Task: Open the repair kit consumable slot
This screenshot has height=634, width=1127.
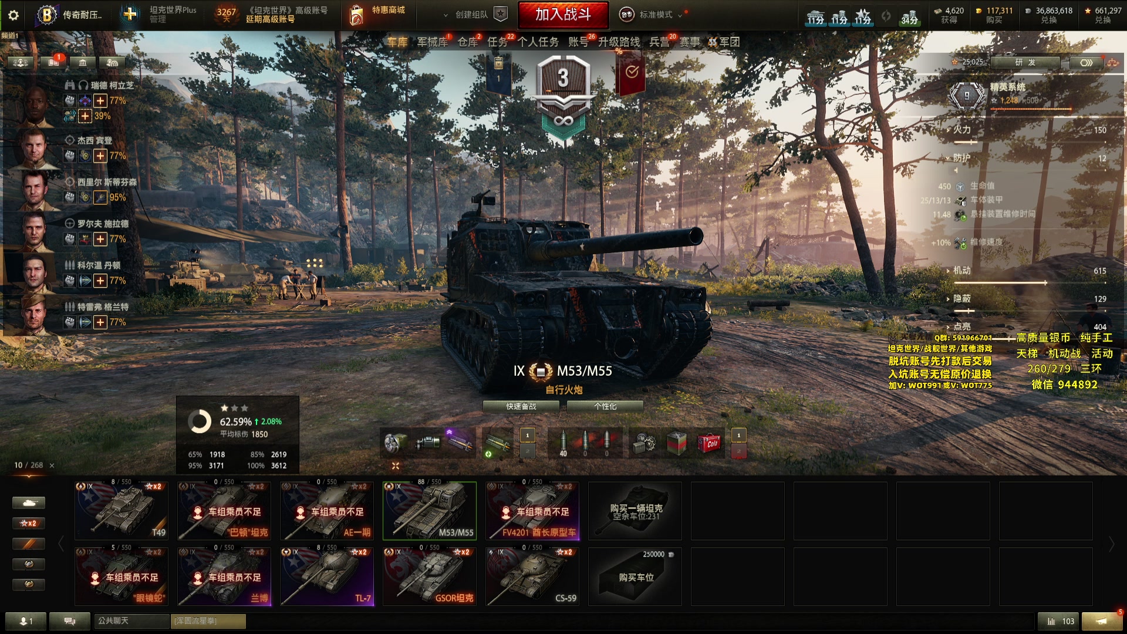Action: pos(645,443)
